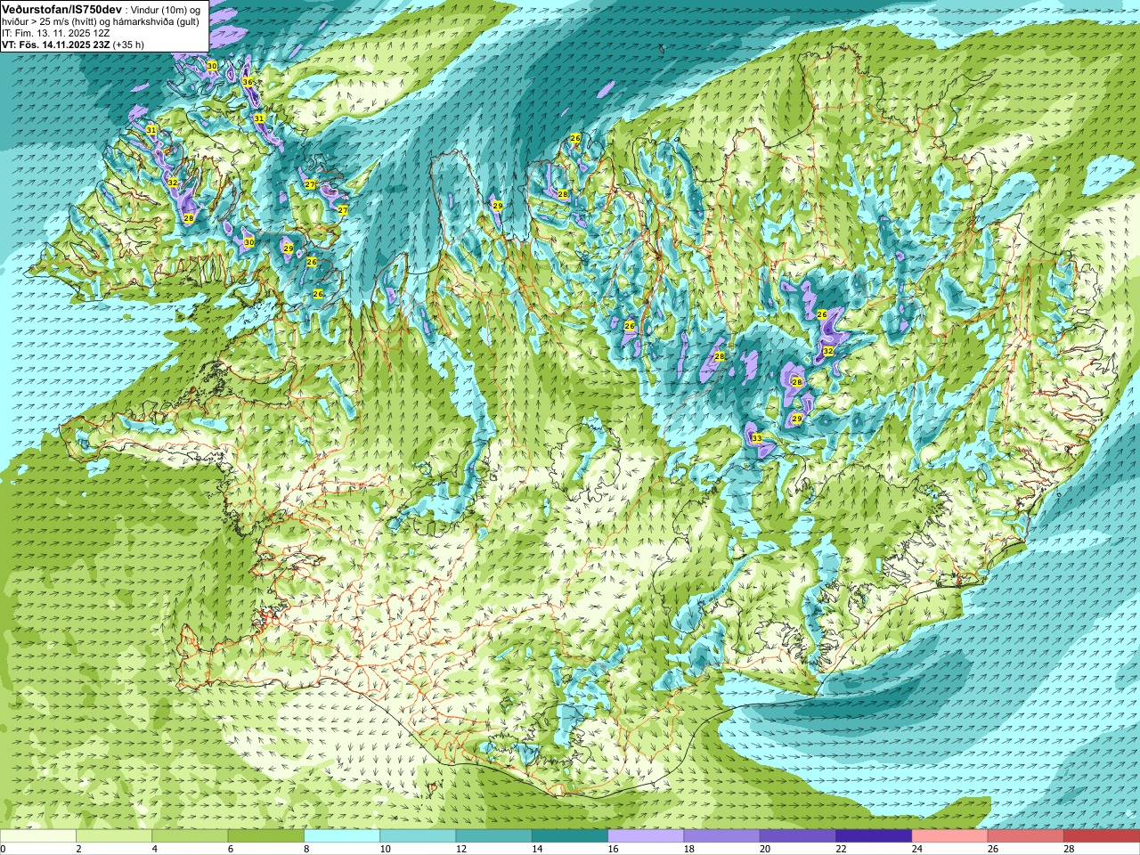Click the legend scale tick label 6
This screenshot has height=855, width=1140.
click(x=231, y=849)
